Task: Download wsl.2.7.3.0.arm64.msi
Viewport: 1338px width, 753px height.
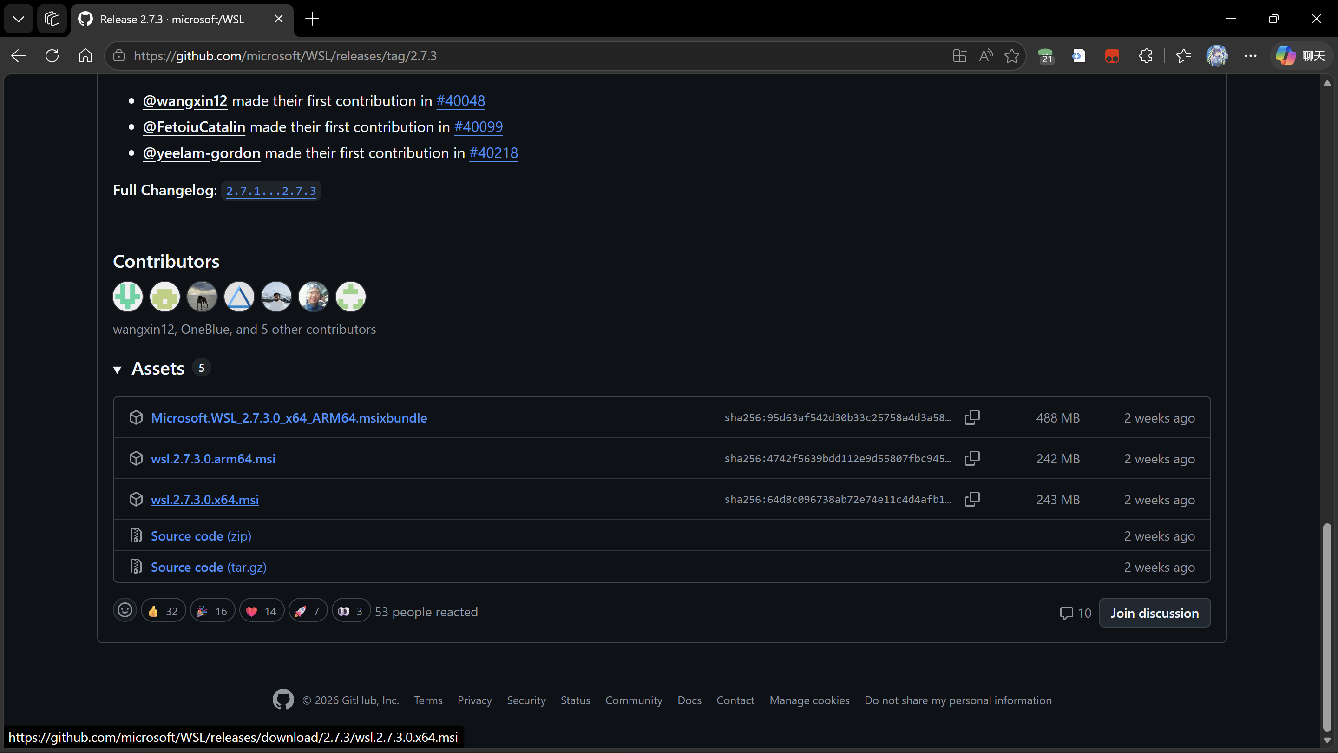Action: [213, 459]
